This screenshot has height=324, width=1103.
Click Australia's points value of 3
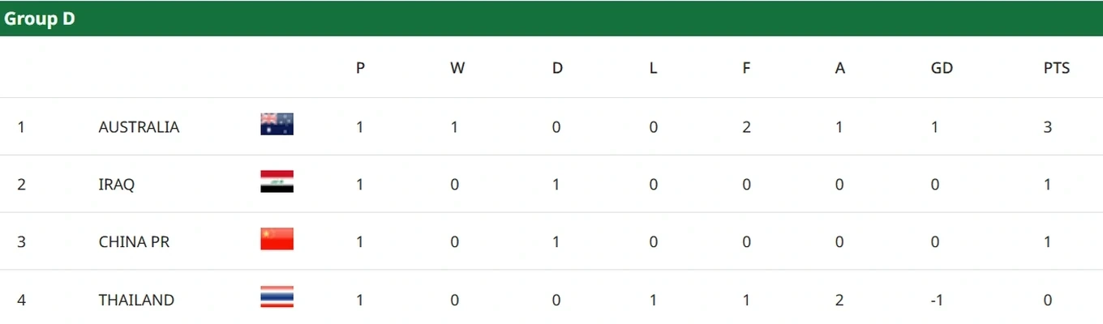pos(1048,127)
